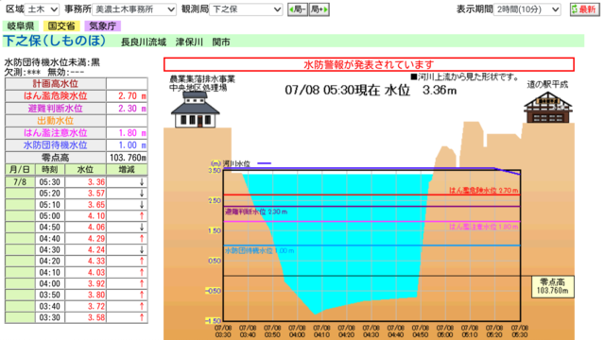
Task: Click the 零点高 103.760m callout box
Action: (x=552, y=286)
